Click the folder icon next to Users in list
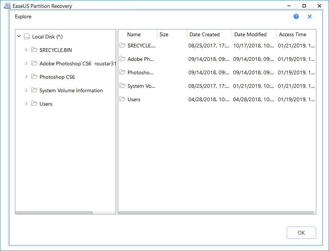Screen dimensions: 329x251 point(122,99)
